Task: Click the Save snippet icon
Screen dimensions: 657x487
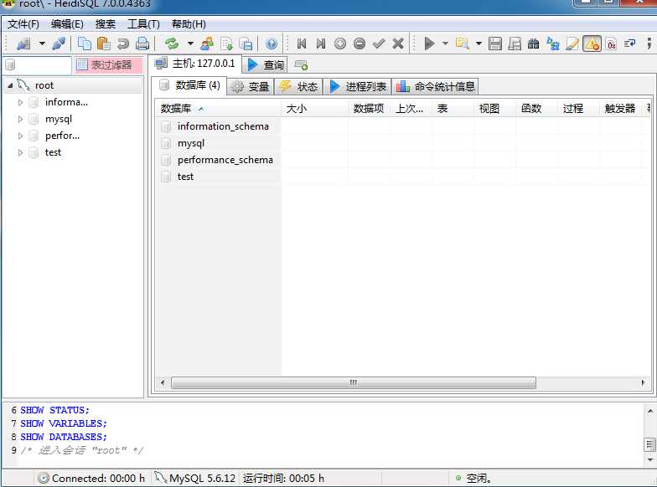Action: (x=515, y=44)
